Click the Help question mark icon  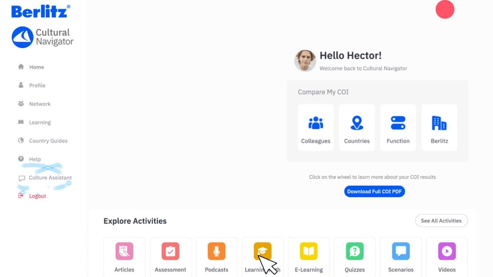(21, 159)
